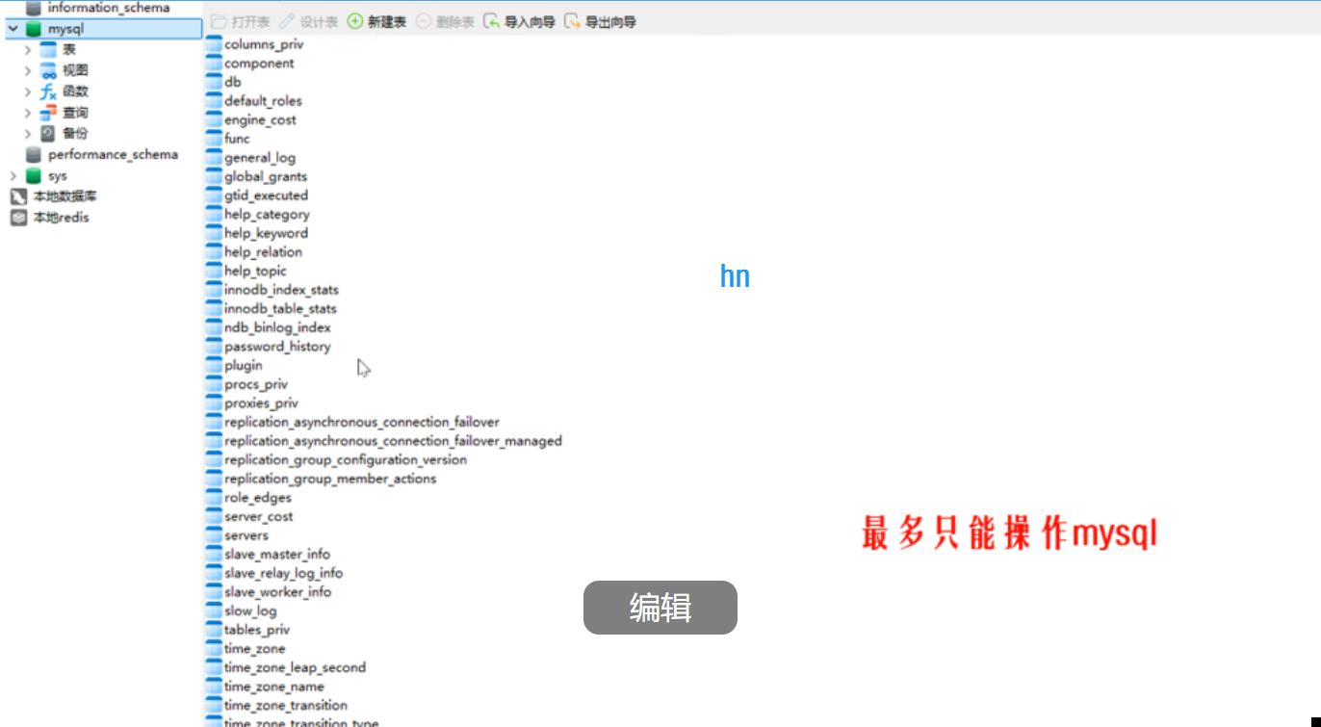The height and width of the screenshot is (727, 1321).
Task: Select the 本地redis connection
Action: tap(61, 218)
